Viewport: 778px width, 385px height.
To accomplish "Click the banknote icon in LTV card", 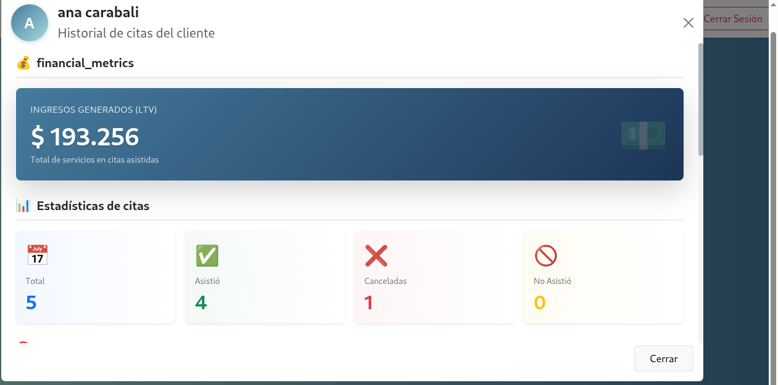I will click(x=643, y=136).
